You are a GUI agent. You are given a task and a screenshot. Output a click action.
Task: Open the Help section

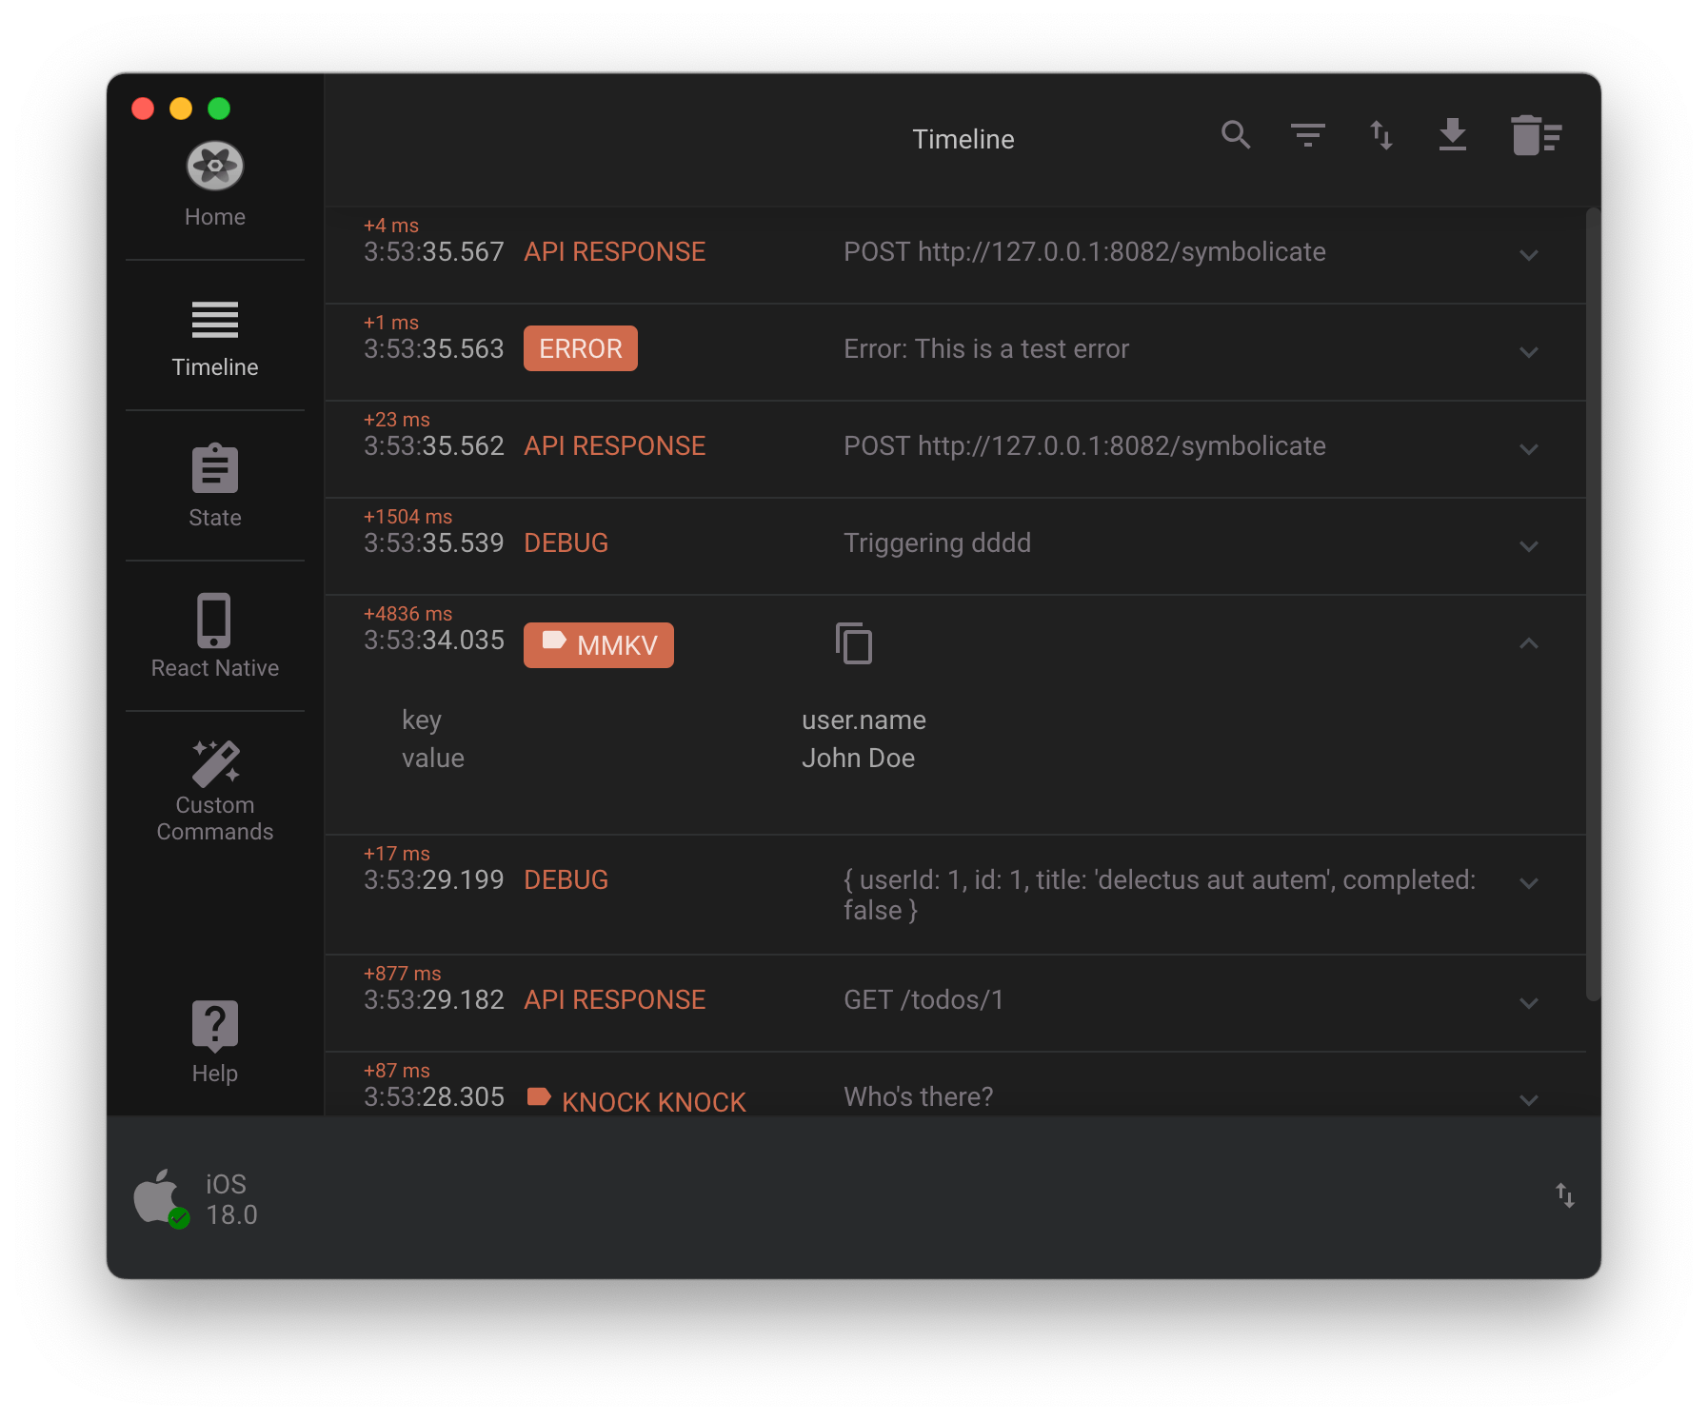tap(214, 1043)
